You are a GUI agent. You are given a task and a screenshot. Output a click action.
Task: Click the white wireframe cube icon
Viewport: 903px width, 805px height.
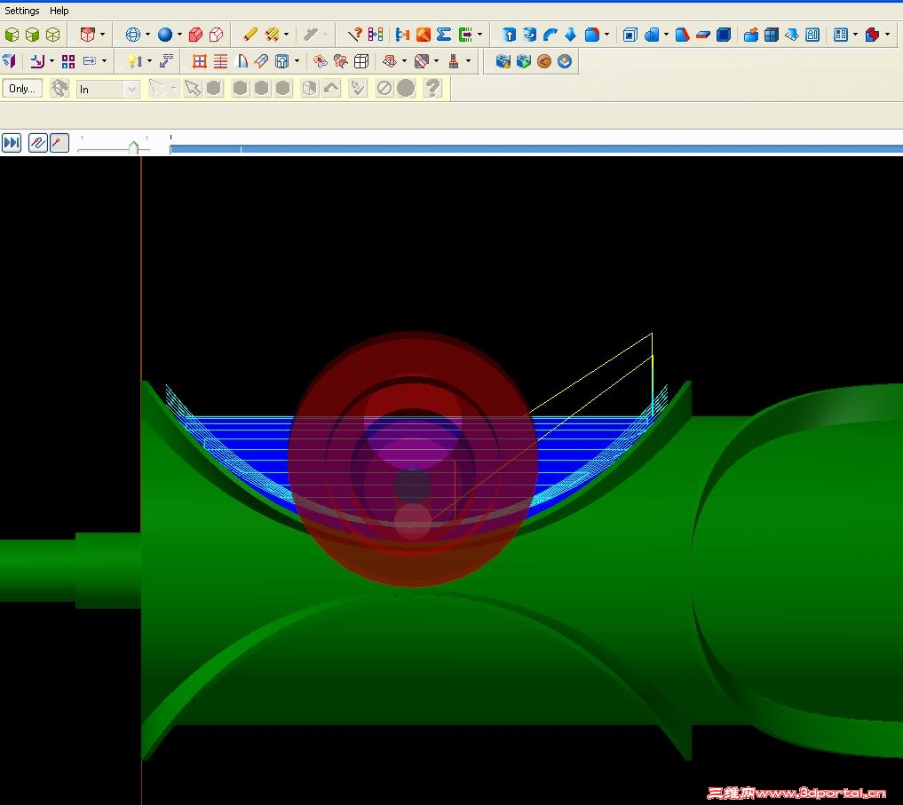click(361, 61)
